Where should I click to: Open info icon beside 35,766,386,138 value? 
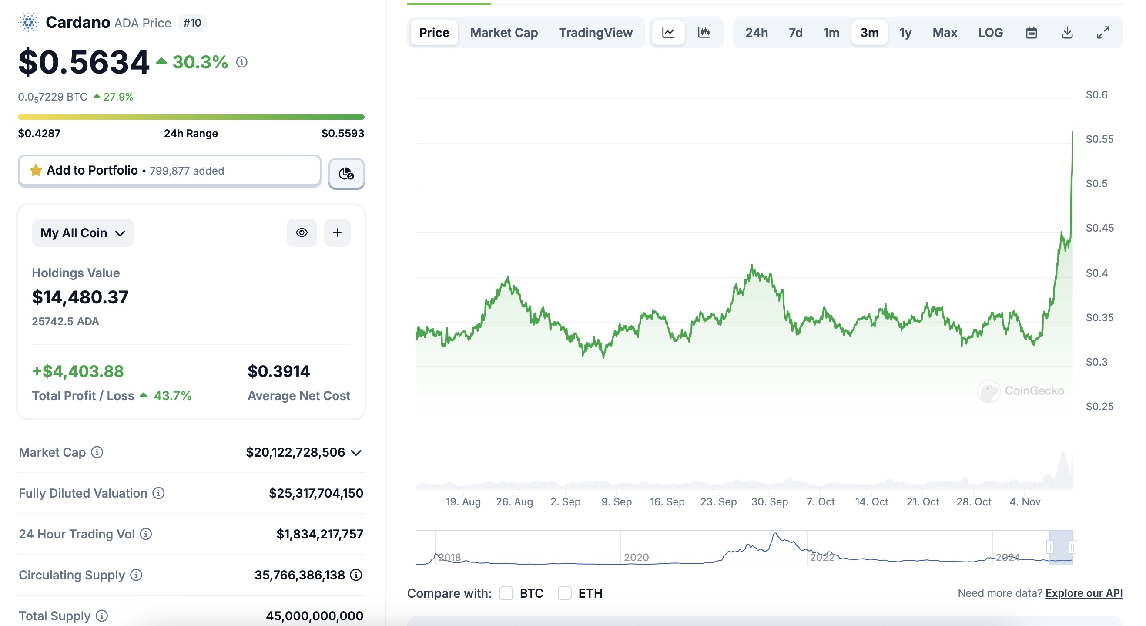click(x=356, y=575)
